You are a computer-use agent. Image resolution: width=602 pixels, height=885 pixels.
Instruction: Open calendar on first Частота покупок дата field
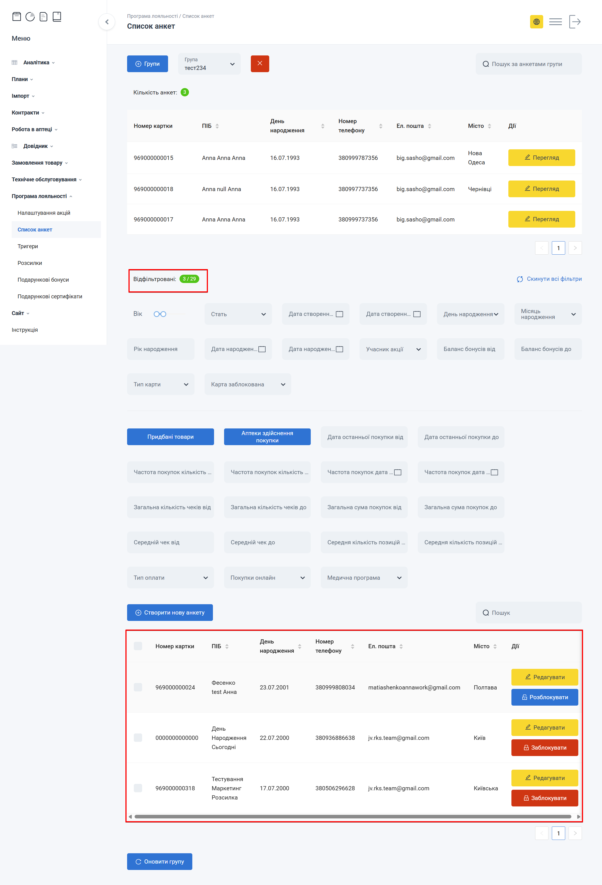click(397, 472)
